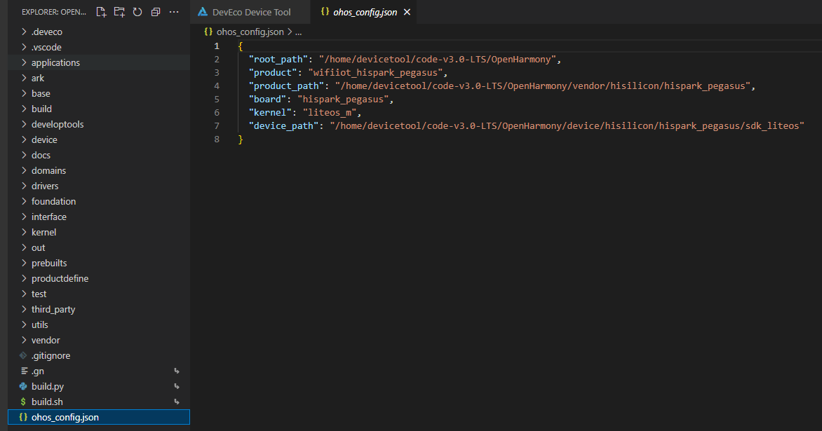The width and height of the screenshot is (822, 431).
Task: Expand the drivers folder
Action: (x=99, y=186)
